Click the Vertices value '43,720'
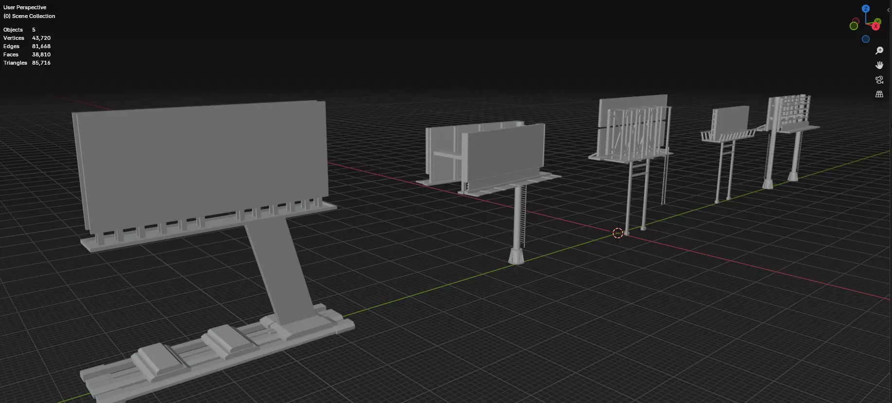The height and width of the screenshot is (403, 892). pyautogui.click(x=41, y=38)
